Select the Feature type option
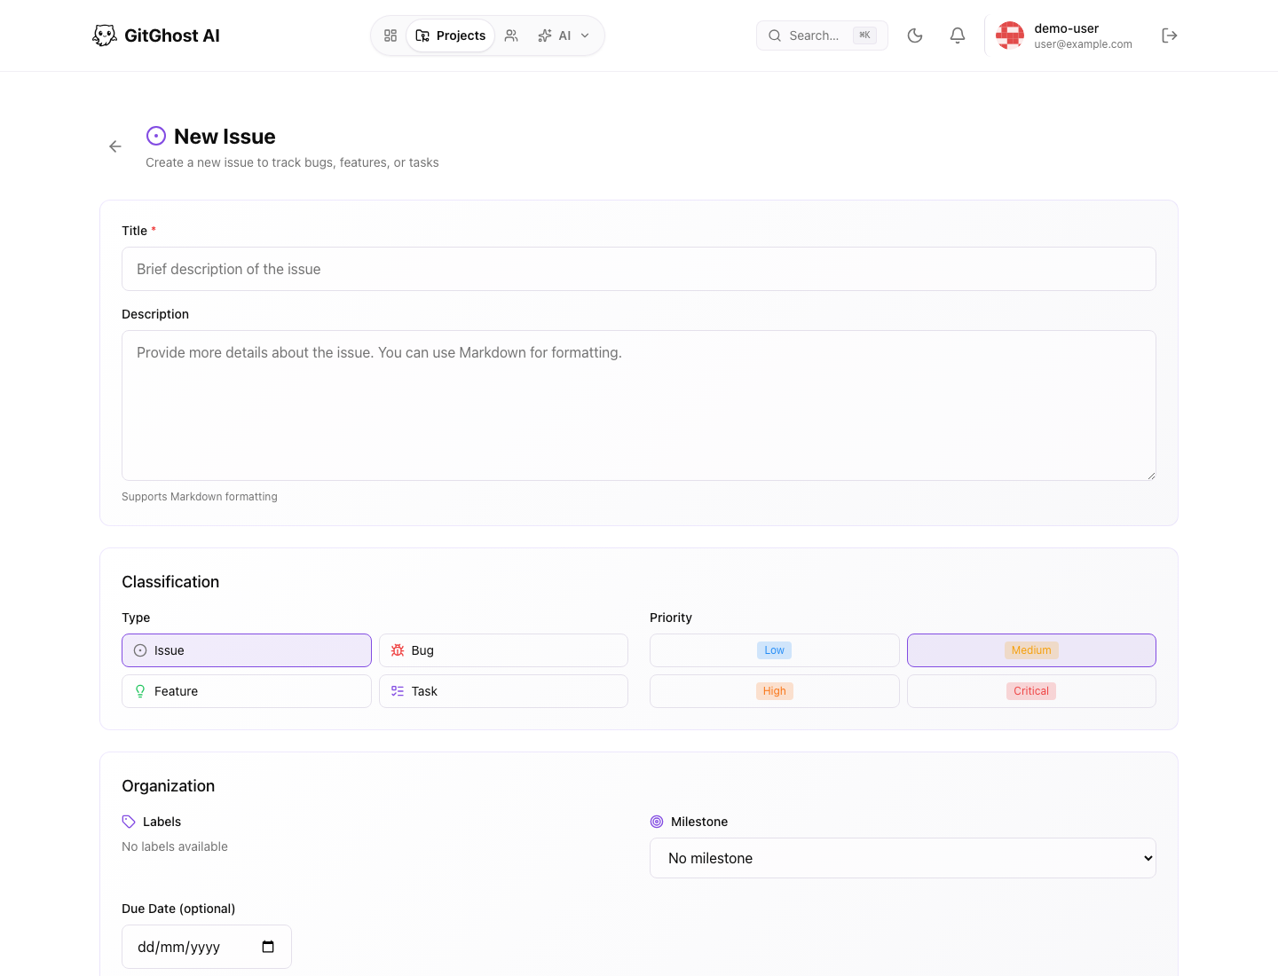The image size is (1278, 976). [247, 691]
